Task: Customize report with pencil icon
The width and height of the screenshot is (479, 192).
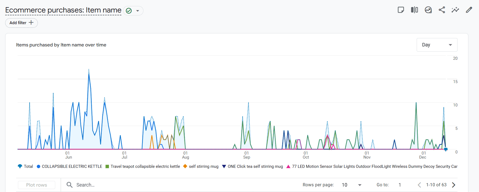Action: point(469,10)
